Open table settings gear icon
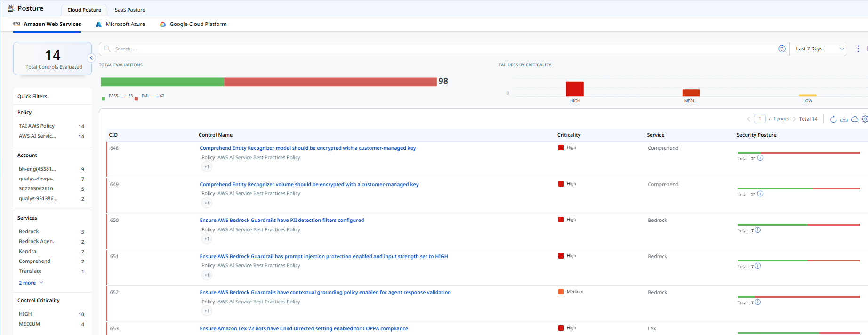The height and width of the screenshot is (335, 868). [865, 119]
